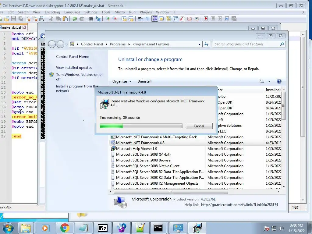Open the Macro menu in Notepad++
The width and height of the screenshot is (312, 234).
coord(119,12)
